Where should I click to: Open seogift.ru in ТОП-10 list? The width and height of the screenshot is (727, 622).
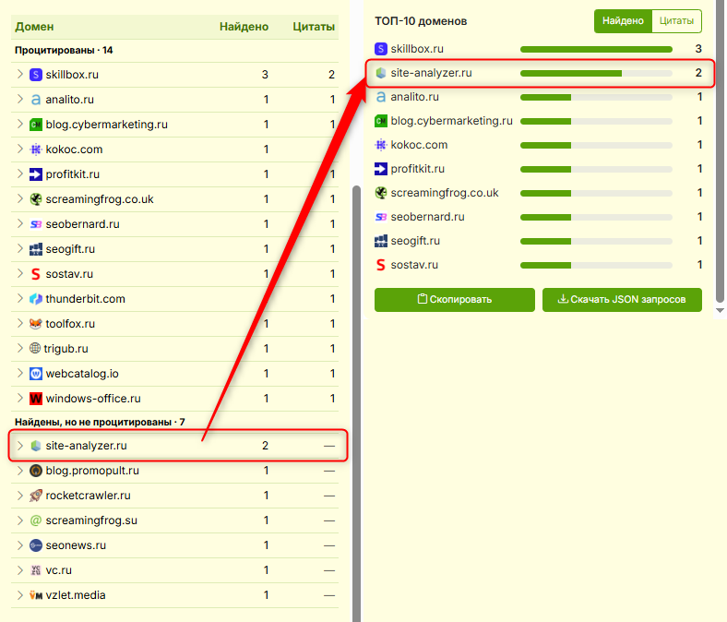(x=415, y=241)
